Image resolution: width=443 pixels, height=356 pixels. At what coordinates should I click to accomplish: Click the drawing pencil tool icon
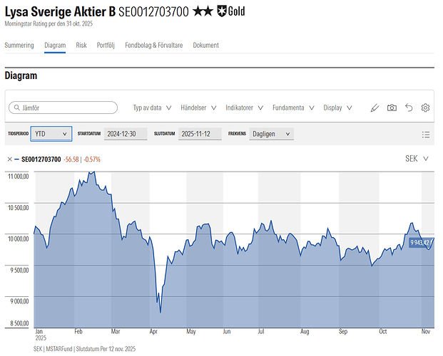(x=375, y=108)
